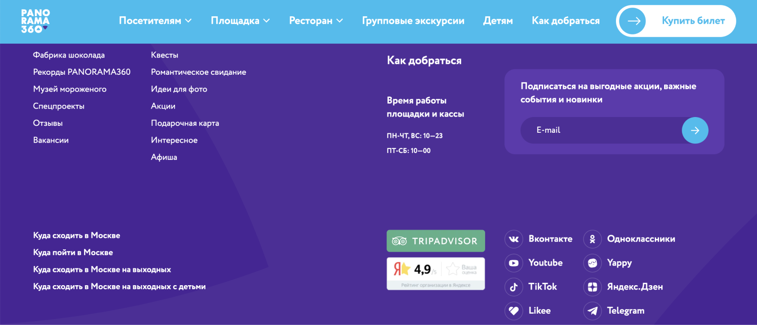Click the Vkontakte round icon
The image size is (757, 325).
pyautogui.click(x=514, y=239)
